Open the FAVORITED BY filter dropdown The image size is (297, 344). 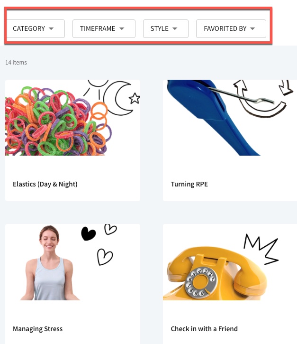coord(231,29)
